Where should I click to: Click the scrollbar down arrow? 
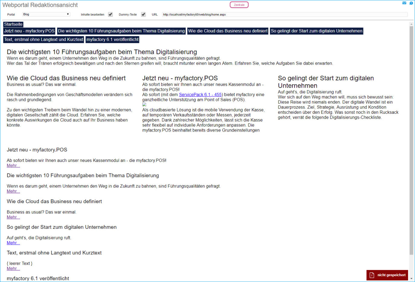pyautogui.click(x=411, y=279)
